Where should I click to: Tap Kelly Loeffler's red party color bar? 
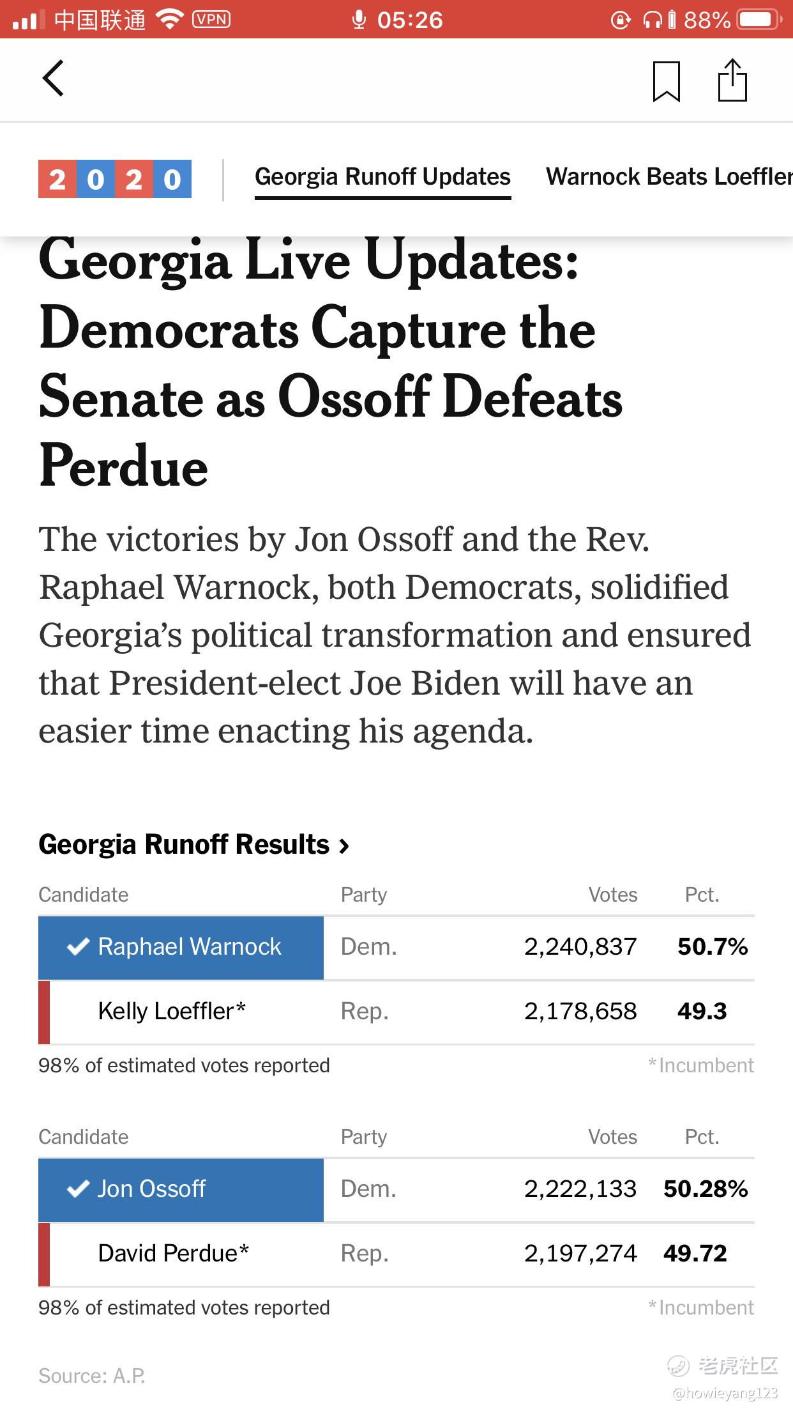click(44, 1012)
